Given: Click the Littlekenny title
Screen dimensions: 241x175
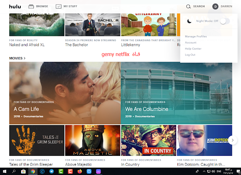Looking at the screenshot, I should pos(131,45).
